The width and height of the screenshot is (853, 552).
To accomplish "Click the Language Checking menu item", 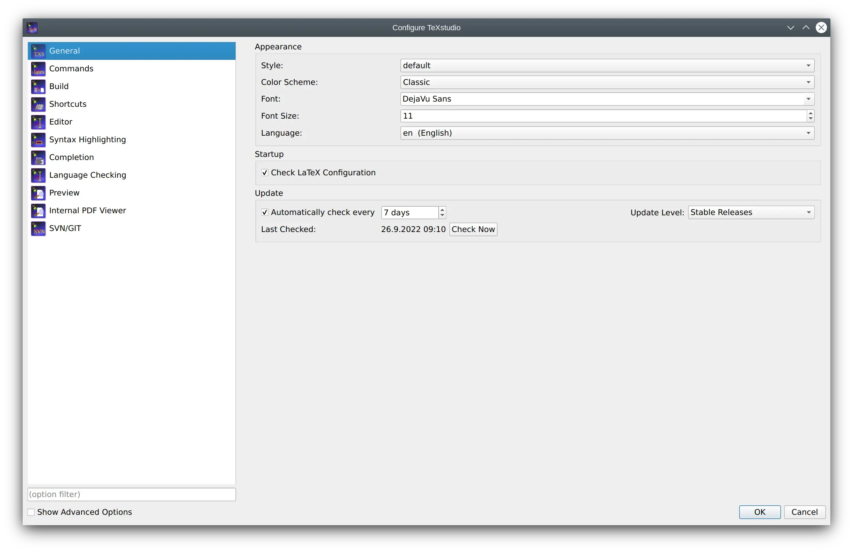I will (88, 175).
